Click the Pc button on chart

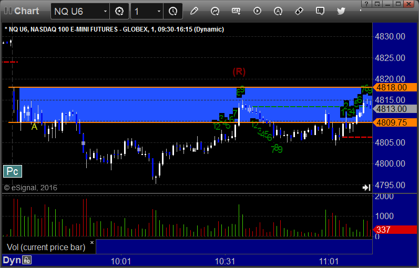(13, 171)
